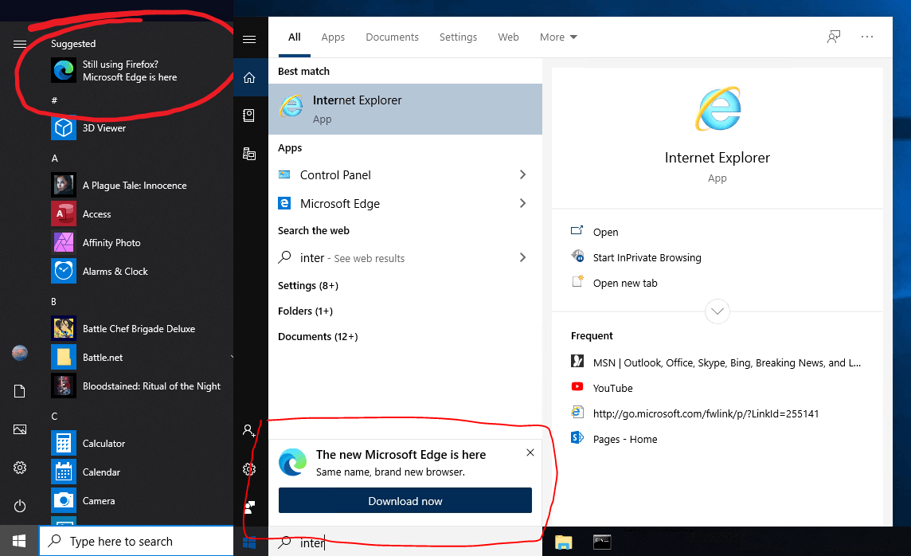The width and height of the screenshot is (911, 556).
Task: Open Settings gear in Start sidebar
Action: tap(20, 468)
